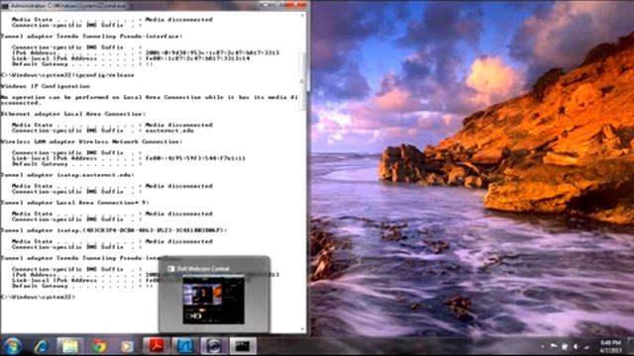Launch Google Chrome from the taskbar
634x356 pixels.
tap(99, 346)
